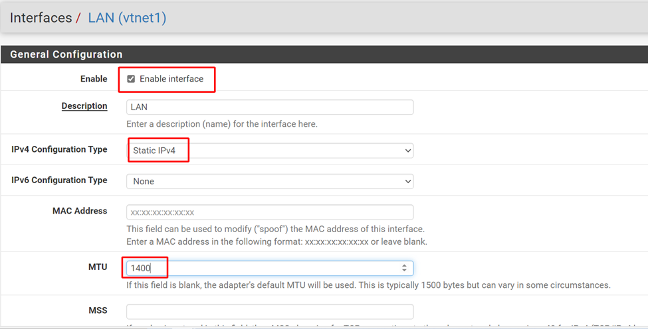Click the Description input field containing LAN

(x=270, y=107)
